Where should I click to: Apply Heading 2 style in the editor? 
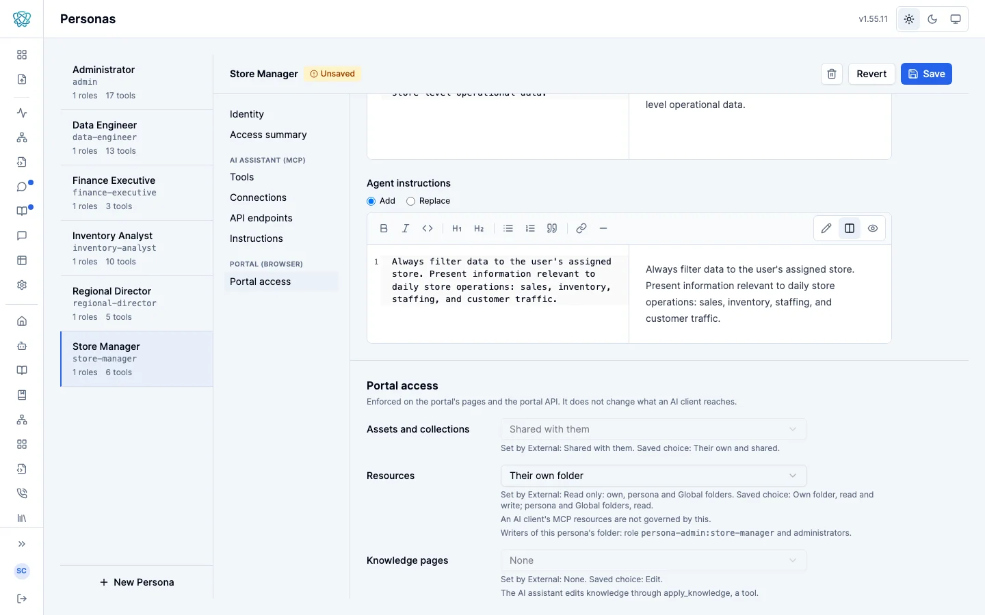(479, 228)
